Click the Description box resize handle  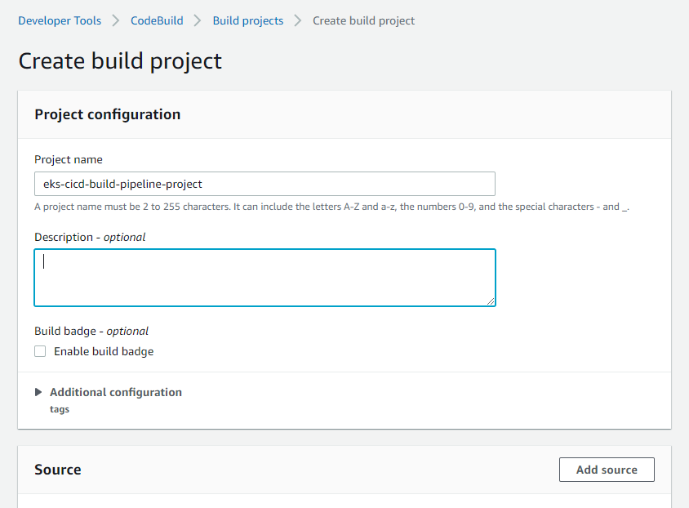491,301
